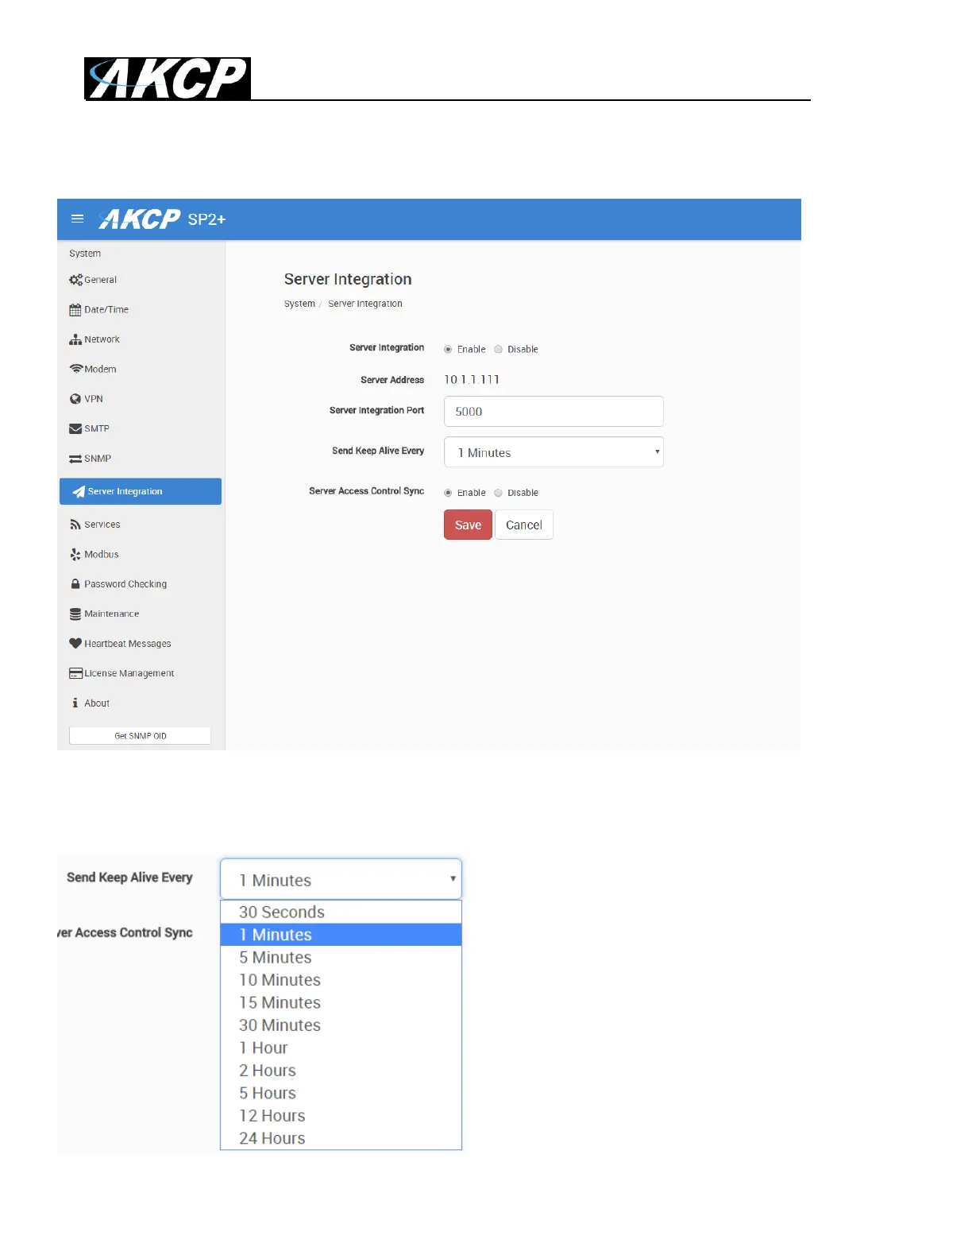Enable Server Integration radio button

[448, 349]
